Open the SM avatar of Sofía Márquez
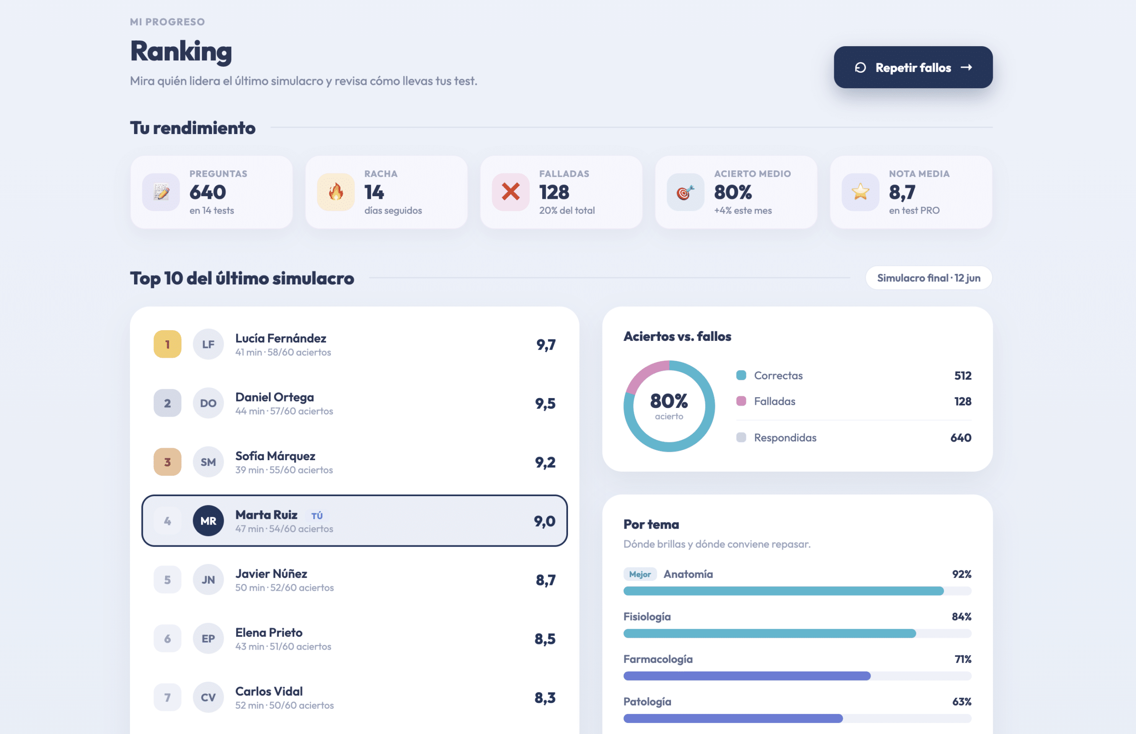 [x=208, y=462]
